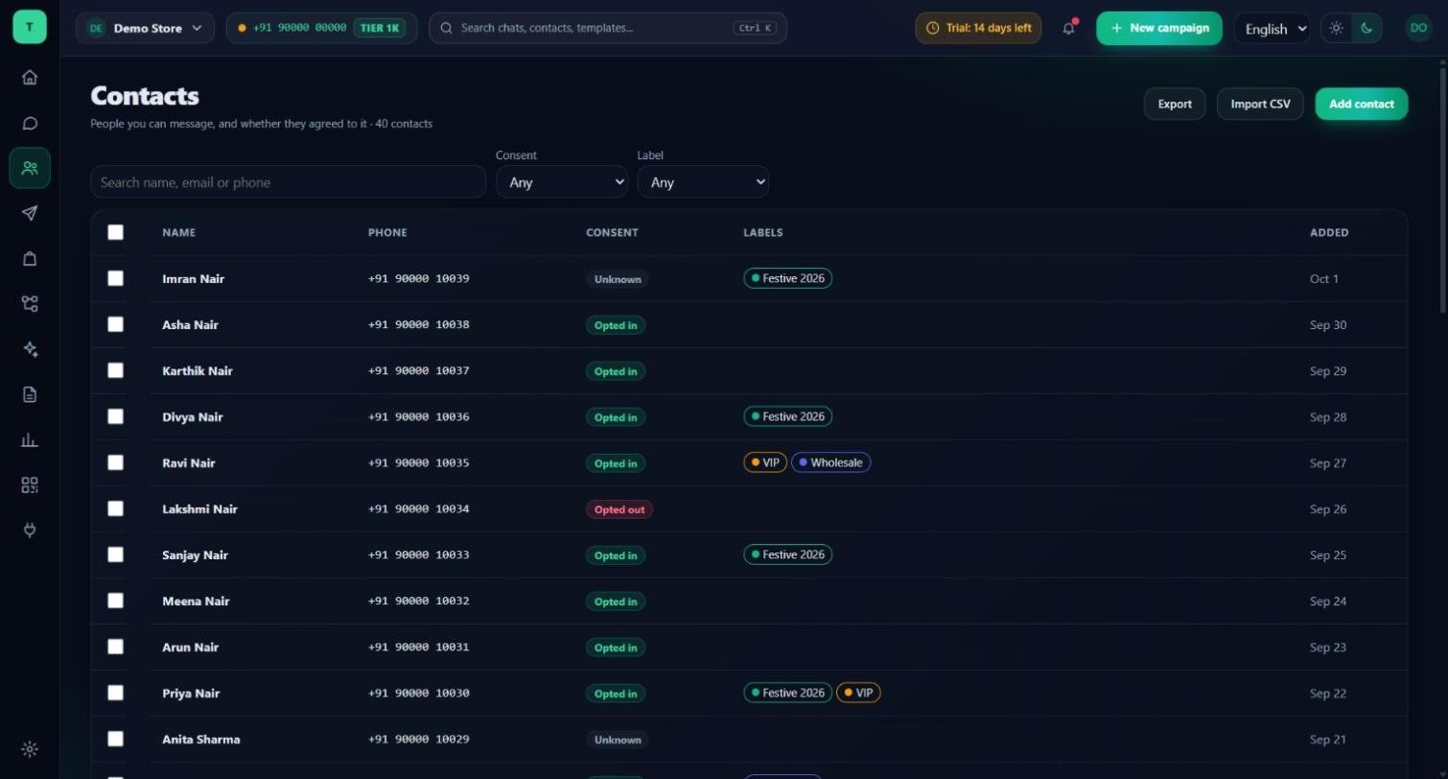This screenshot has width=1448, height=779.
Task: Tick the checkbox for Lakshmi Nair
Action: click(x=115, y=508)
